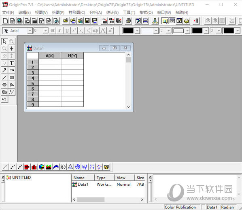Open the 编辑(E) menu

point(25,13)
